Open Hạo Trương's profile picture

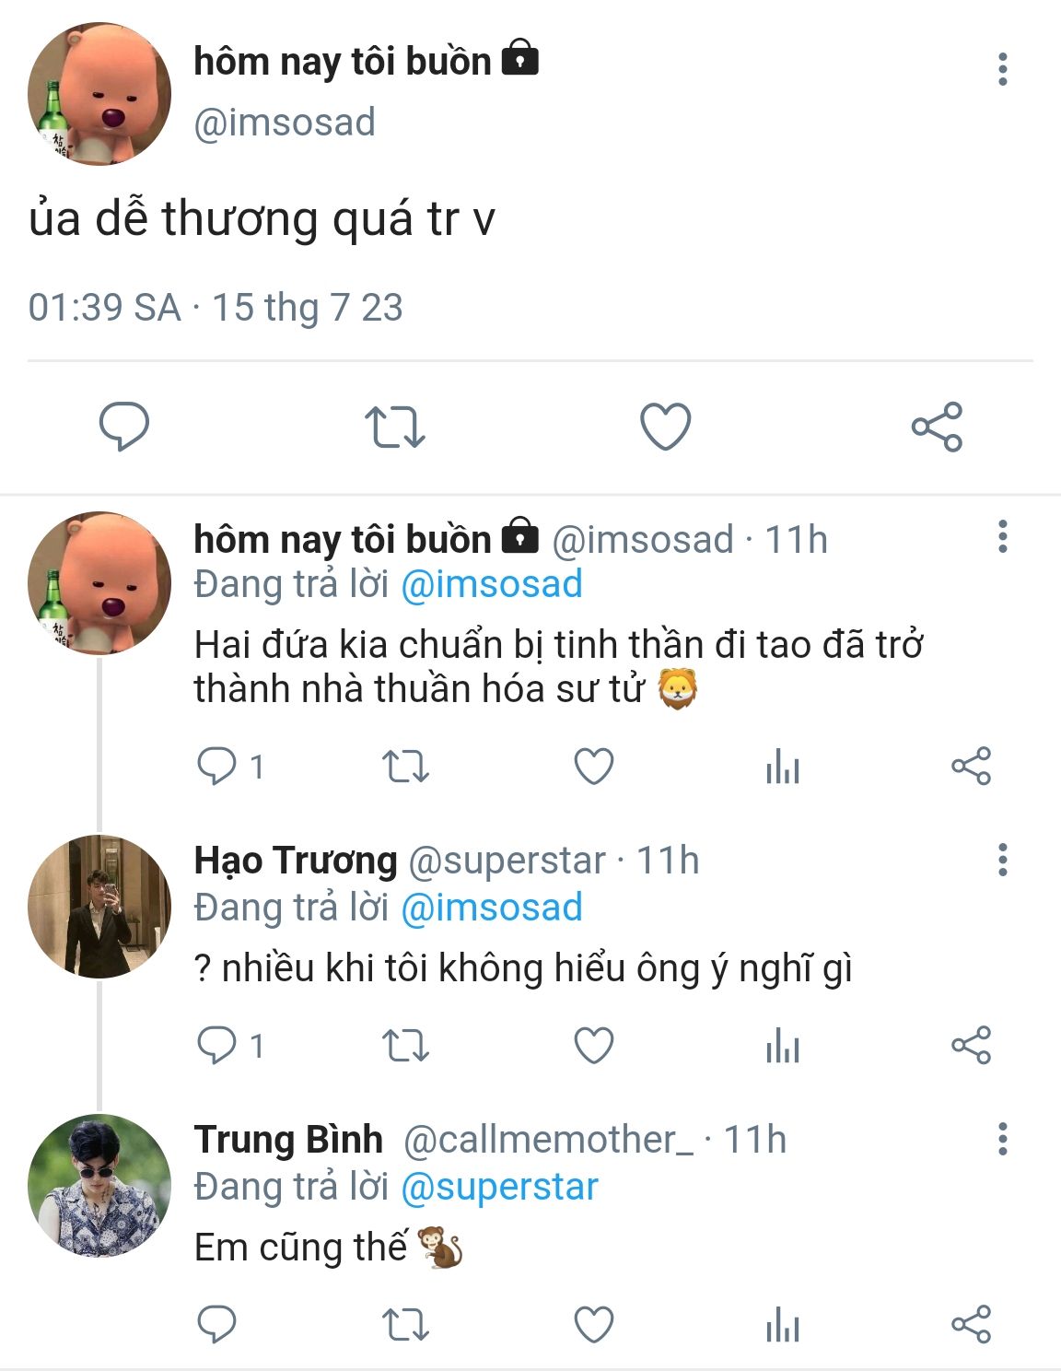click(x=99, y=906)
